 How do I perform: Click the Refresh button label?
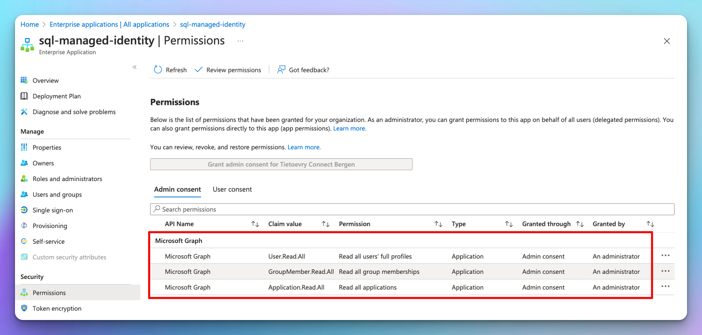[x=176, y=70]
